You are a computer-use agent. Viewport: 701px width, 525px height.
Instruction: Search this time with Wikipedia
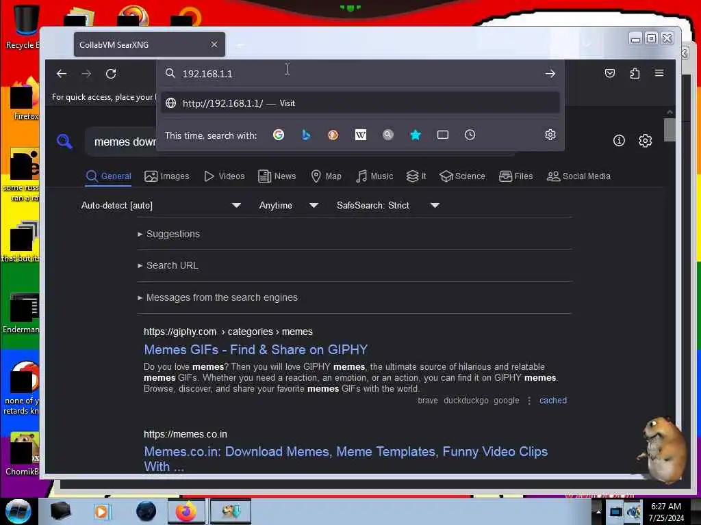pyautogui.click(x=360, y=135)
